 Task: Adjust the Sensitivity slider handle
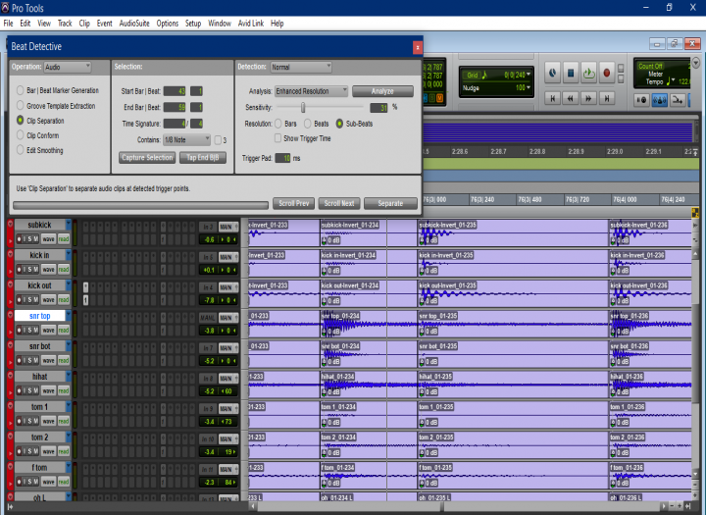point(303,107)
